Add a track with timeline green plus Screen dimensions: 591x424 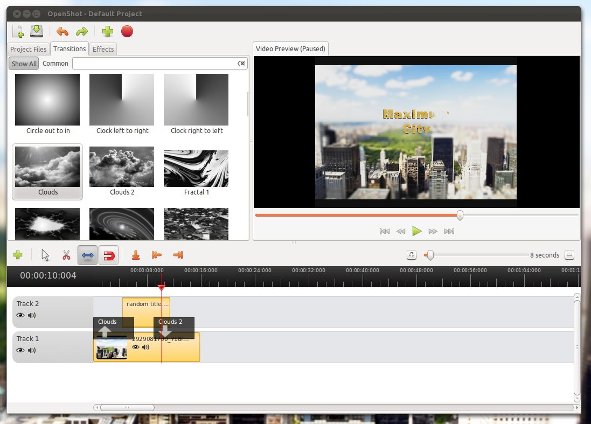(18, 255)
